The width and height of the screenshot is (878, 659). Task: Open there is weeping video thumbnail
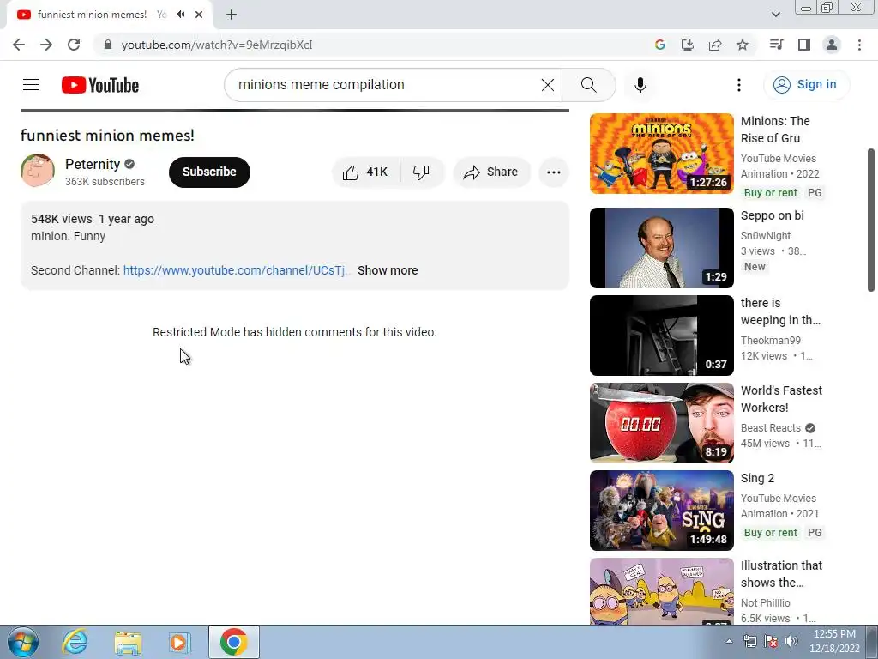point(661,336)
